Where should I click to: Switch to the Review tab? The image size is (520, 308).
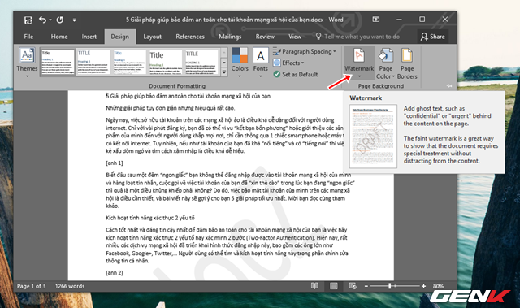265,37
